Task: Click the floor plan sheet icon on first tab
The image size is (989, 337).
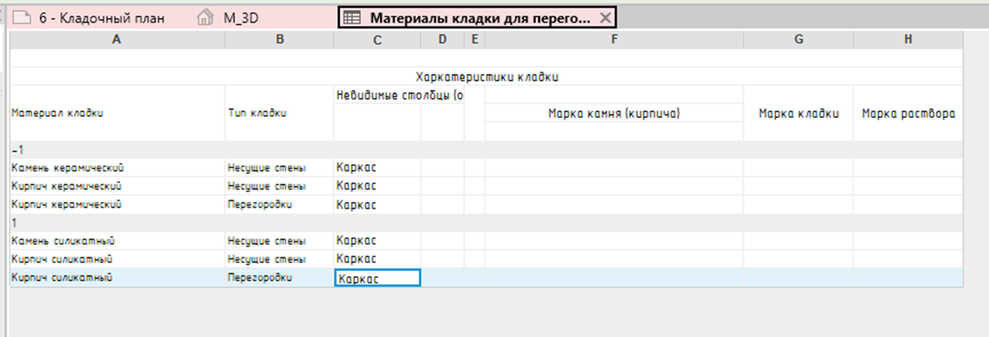Action: [x=23, y=18]
